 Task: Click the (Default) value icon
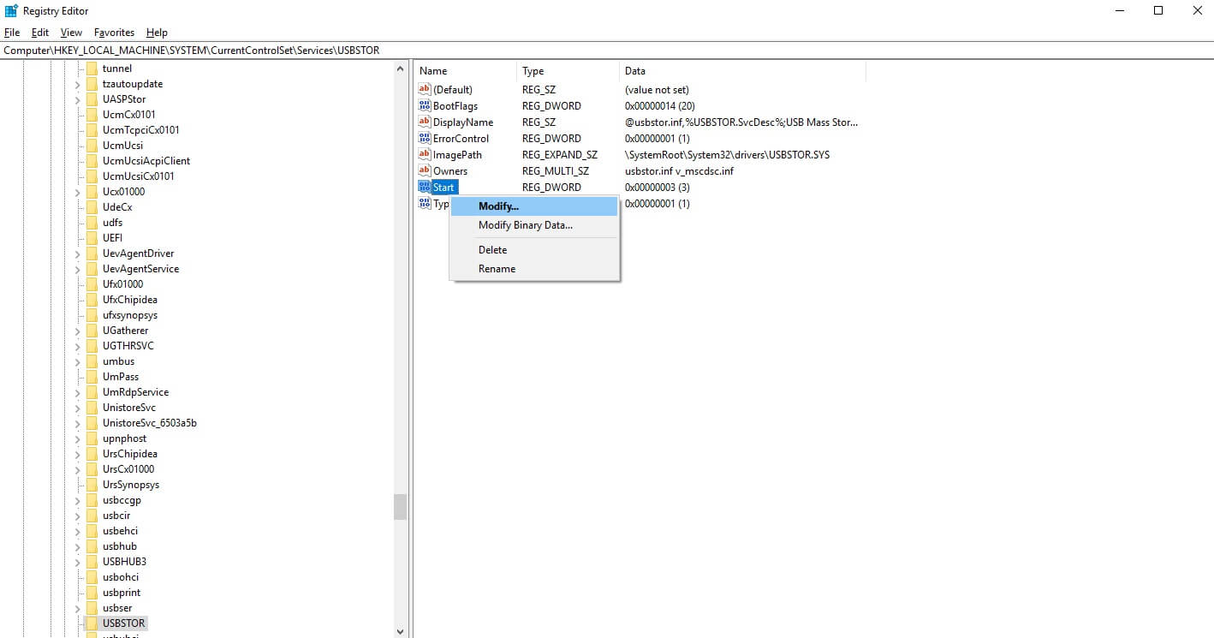425,89
